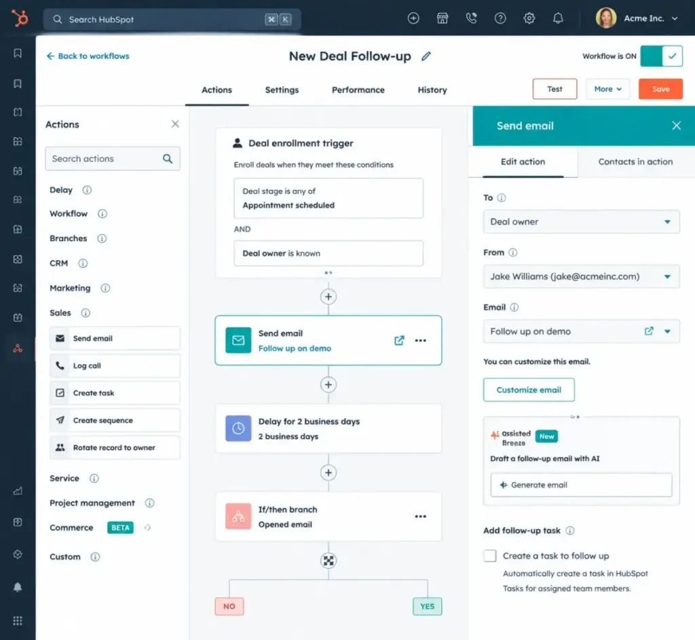The image size is (695, 640).
Task: Click the clock icon on Delay card
Action: [238, 428]
